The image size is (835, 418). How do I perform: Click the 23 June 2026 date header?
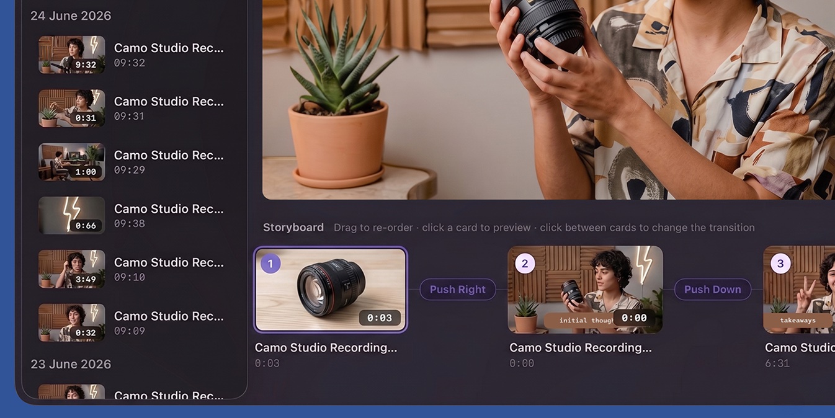(x=71, y=364)
